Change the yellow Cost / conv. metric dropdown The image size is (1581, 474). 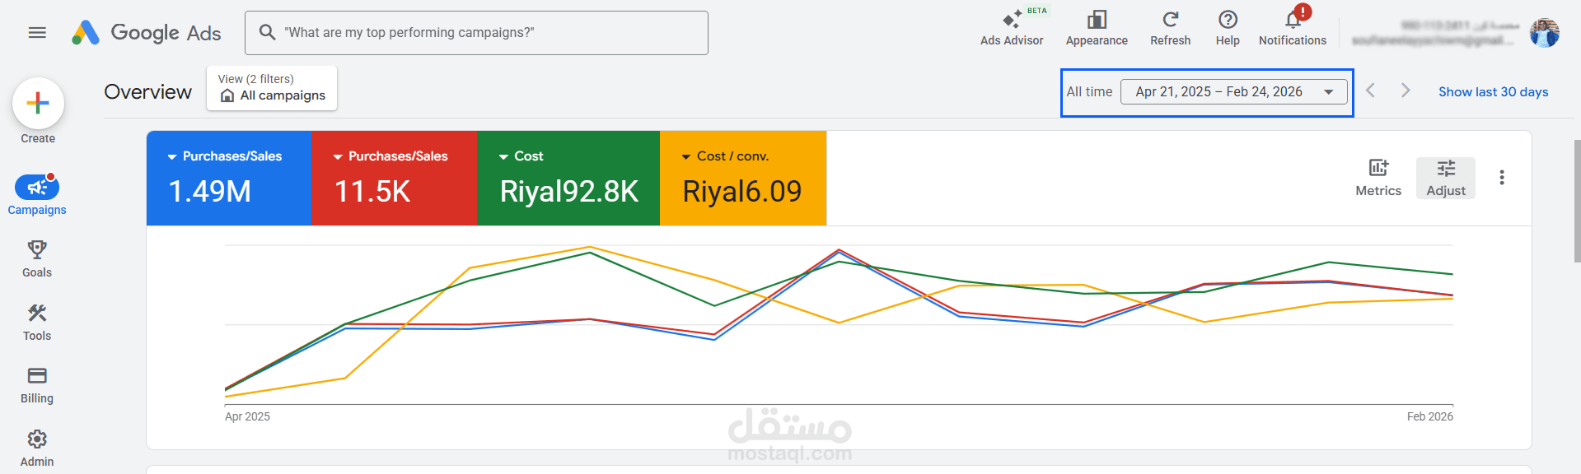(x=725, y=156)
